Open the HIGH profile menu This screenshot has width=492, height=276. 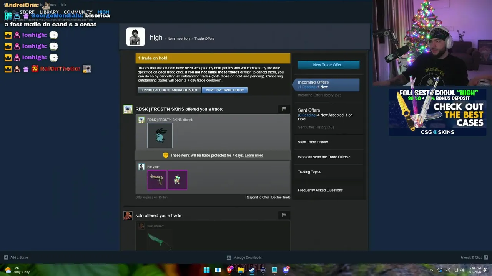[103, 12]
